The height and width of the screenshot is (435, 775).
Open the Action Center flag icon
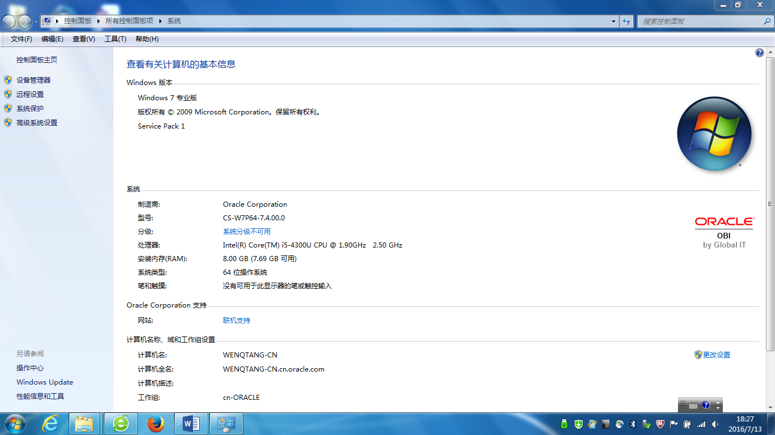point(674,424)
